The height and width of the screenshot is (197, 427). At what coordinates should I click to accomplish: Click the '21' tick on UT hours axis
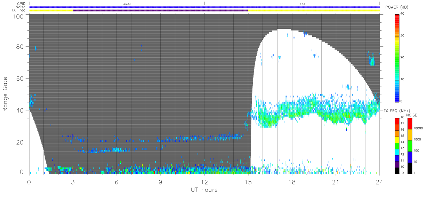tap(336, 182)
